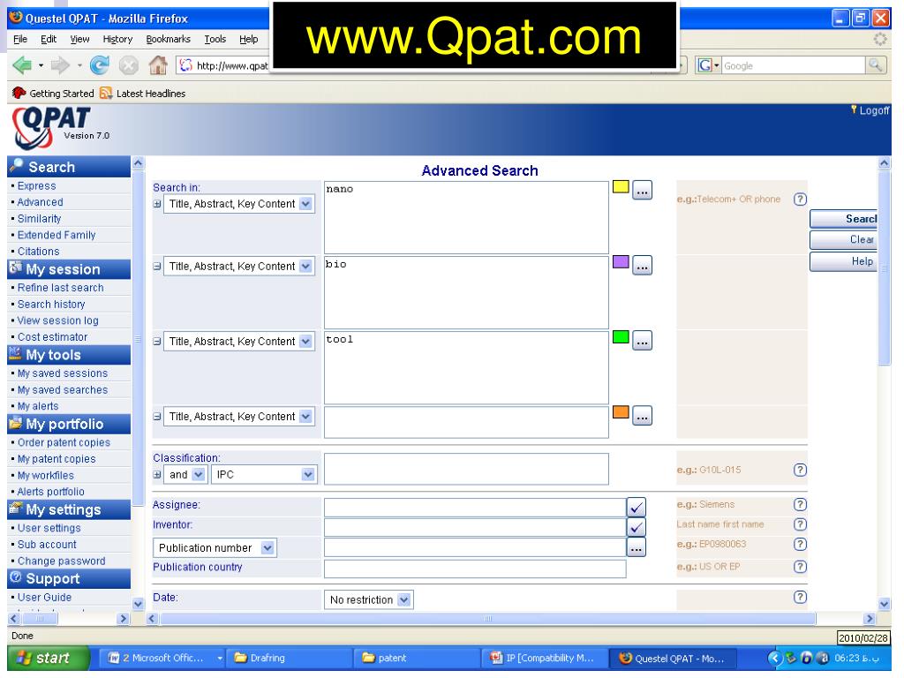Open the View menu

coord(79,39)
